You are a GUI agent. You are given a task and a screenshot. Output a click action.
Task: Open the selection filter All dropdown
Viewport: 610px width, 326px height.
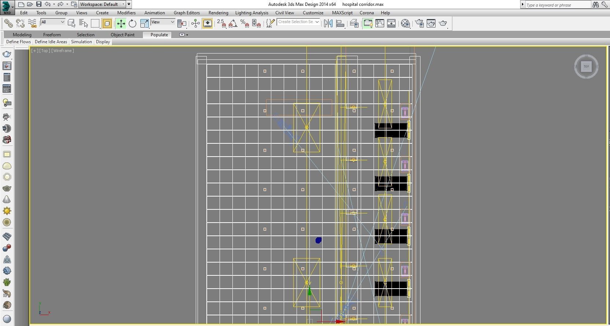53,22
